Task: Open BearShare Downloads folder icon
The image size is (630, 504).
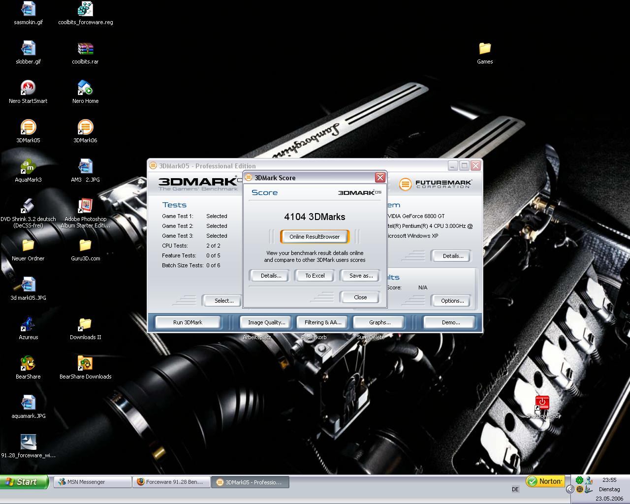Action: 85,368
